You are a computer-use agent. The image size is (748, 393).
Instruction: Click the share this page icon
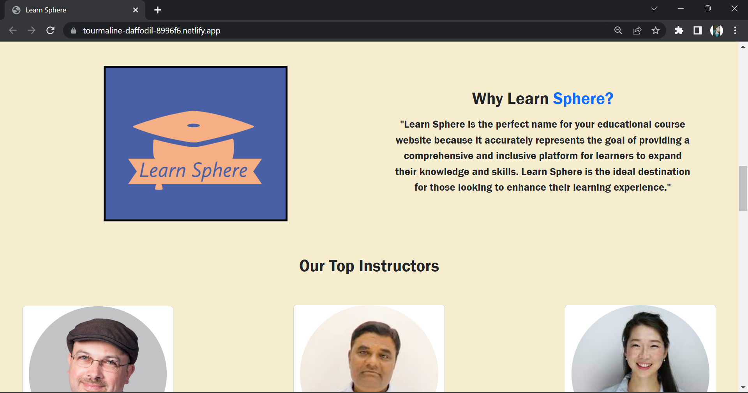click(x=637, y=30)
